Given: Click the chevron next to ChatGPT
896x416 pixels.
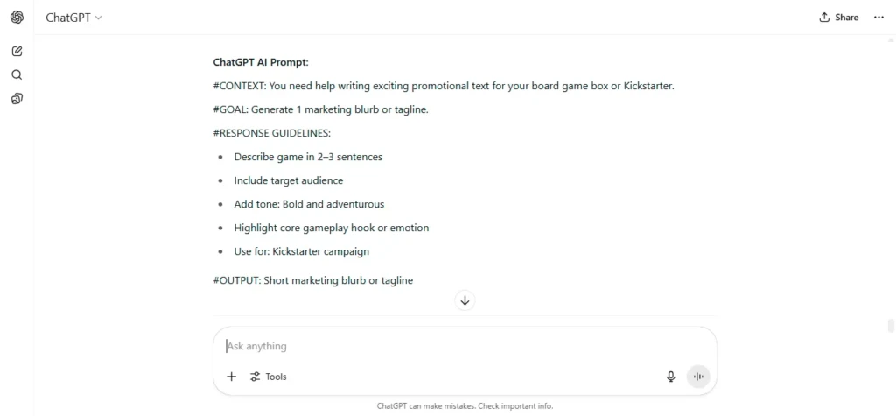Looking at the screenshot, I should pyautogui.click(x=98, y=18).
